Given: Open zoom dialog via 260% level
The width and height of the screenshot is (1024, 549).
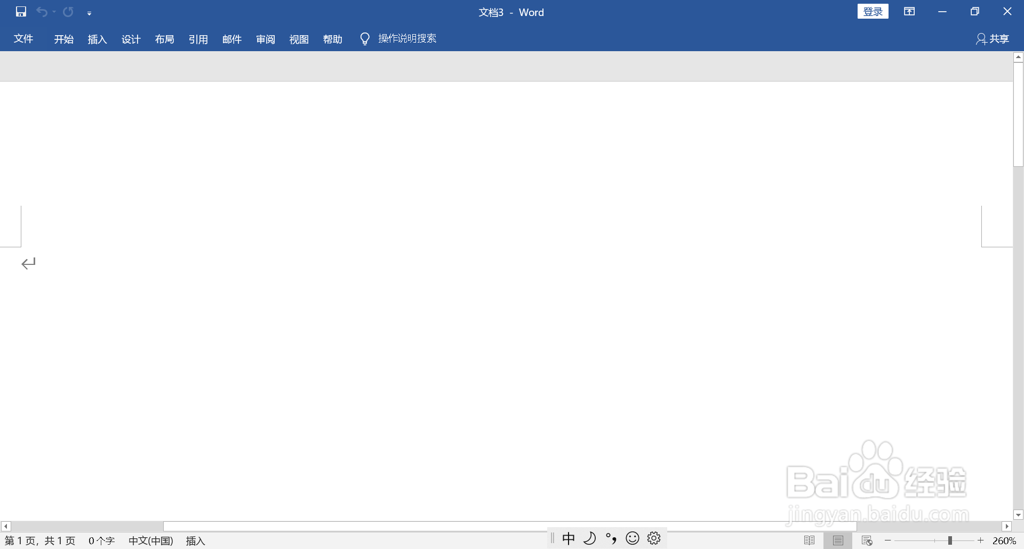Looking at the screenshot, I should pyautogui.click(x=1004, y=540).
